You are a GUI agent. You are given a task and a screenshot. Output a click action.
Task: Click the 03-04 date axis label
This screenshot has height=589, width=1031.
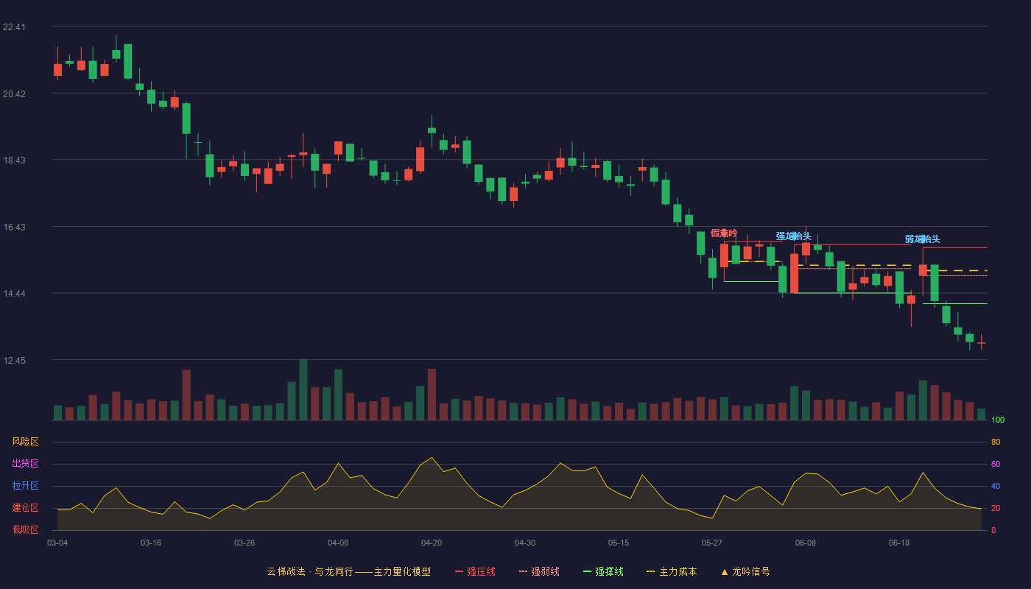57,543
